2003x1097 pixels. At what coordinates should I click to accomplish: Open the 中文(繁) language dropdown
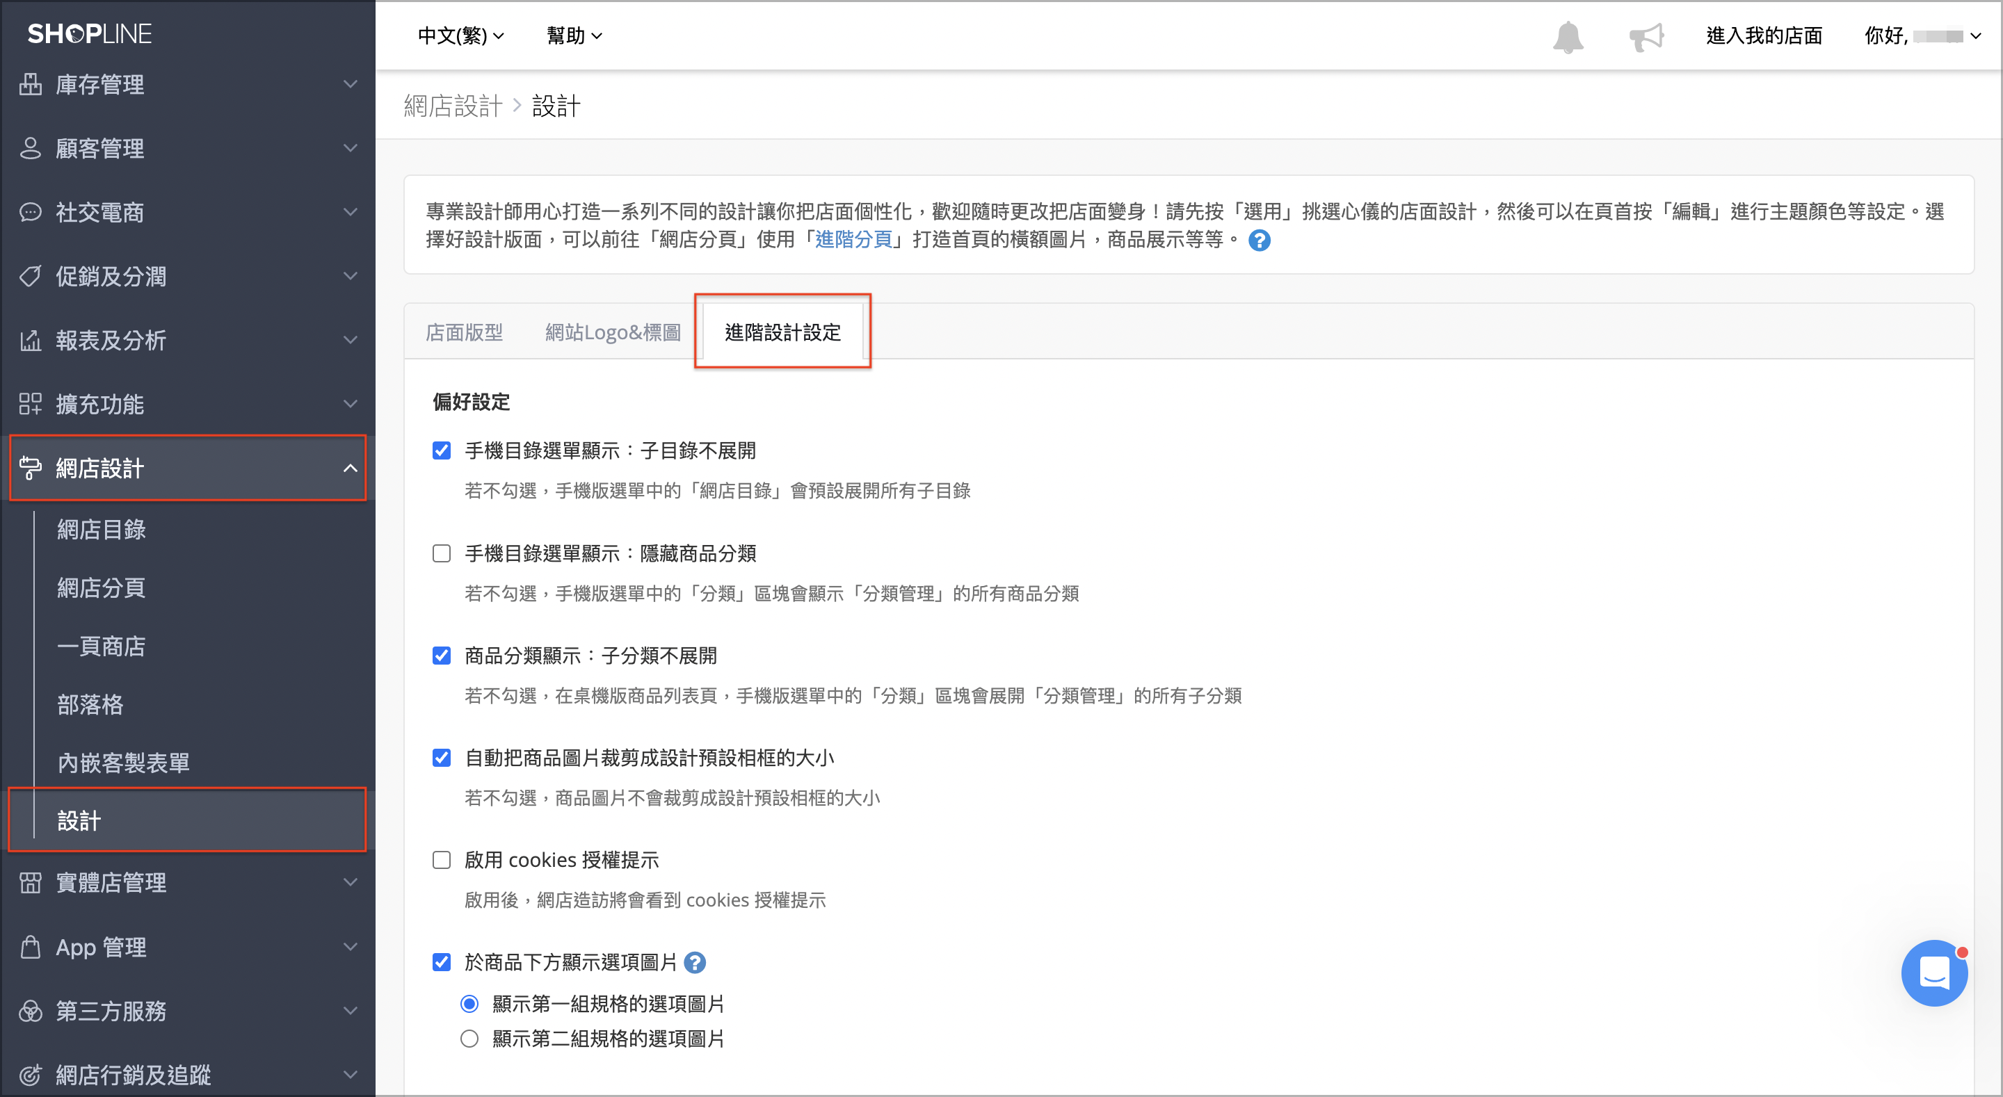(461, 35)
